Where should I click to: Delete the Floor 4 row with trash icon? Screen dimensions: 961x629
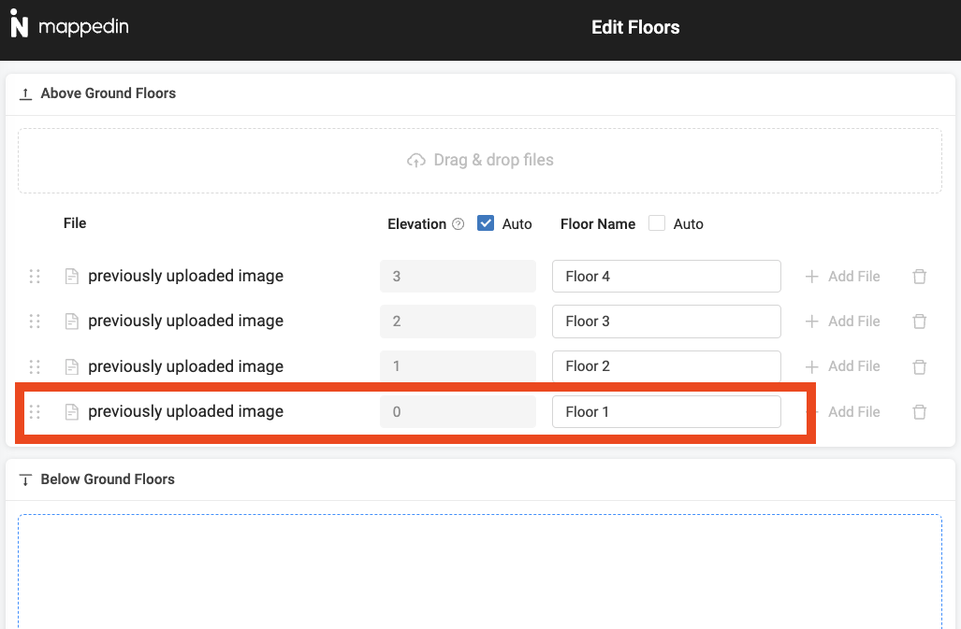[x=919, y=277]
